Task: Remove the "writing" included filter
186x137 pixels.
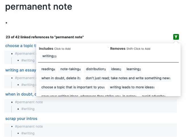Action: 49,56
